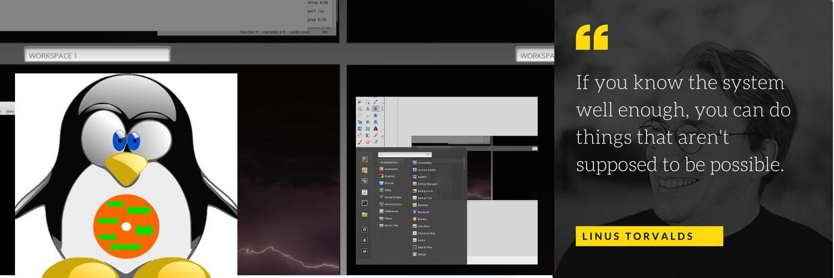The width and height of the screenshot is (834, 278).
Task: Open the Preferences menu category
Action: tap(389, 211)
